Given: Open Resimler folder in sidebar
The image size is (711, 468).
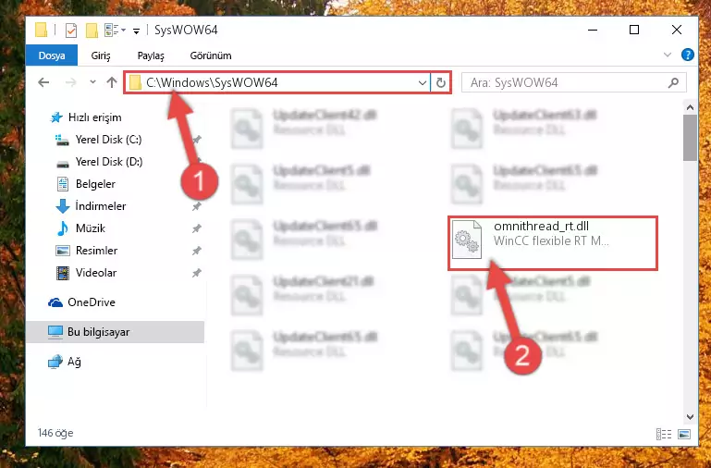Looking at the screenshot, I should tap(96, 251).
